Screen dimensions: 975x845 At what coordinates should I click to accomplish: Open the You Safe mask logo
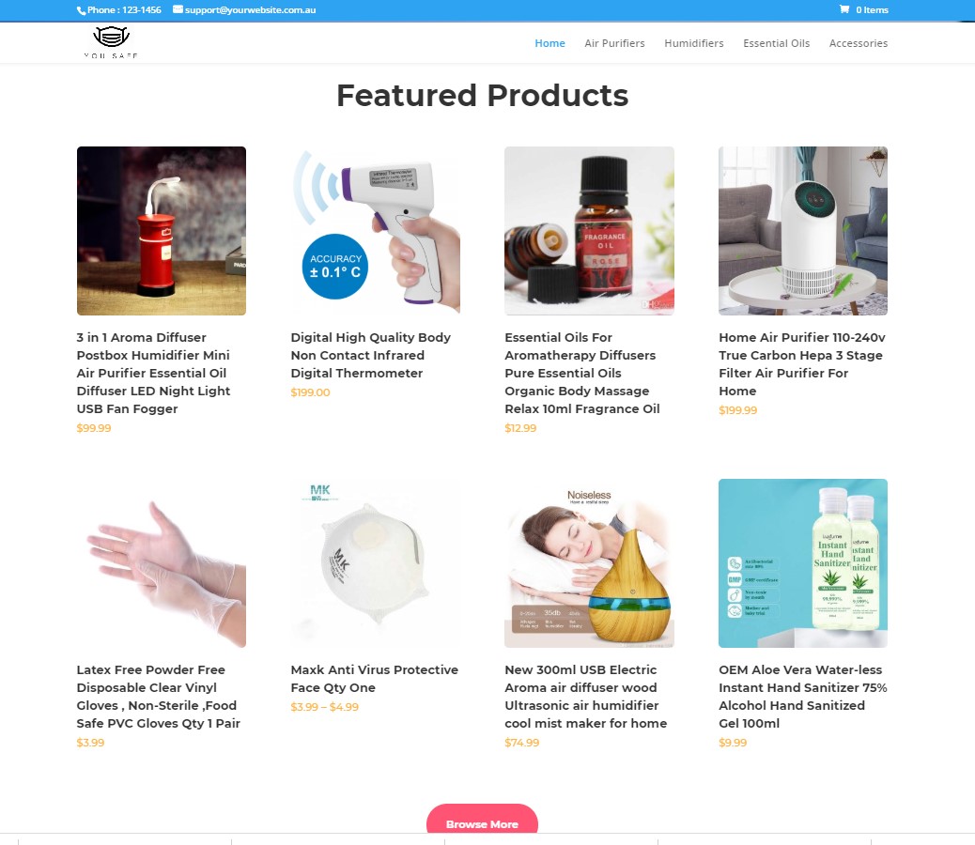(x=111, y=42)
